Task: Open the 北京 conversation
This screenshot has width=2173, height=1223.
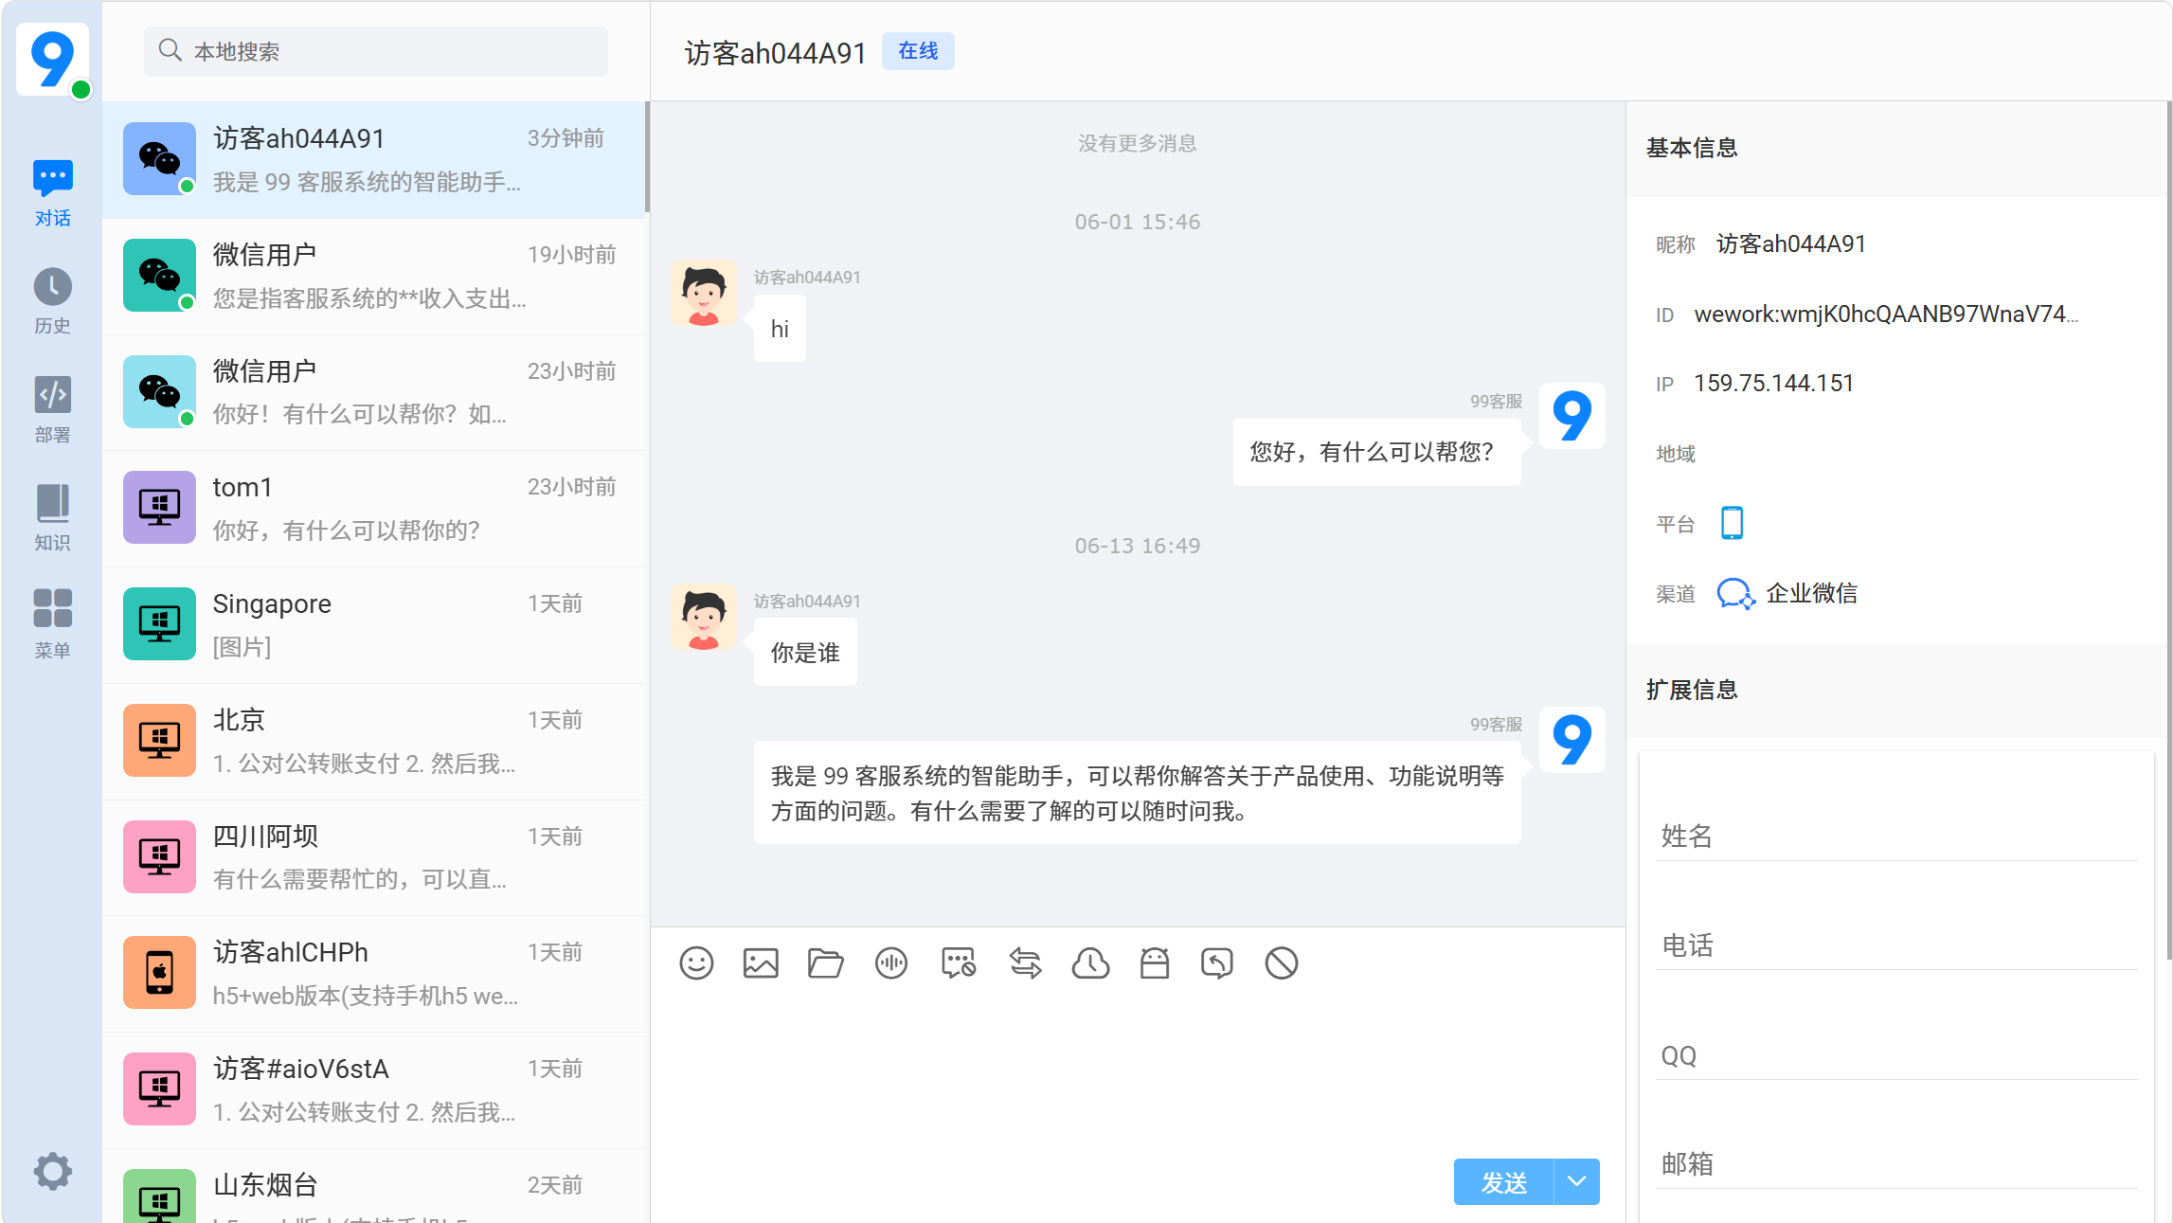Action: 374,742
